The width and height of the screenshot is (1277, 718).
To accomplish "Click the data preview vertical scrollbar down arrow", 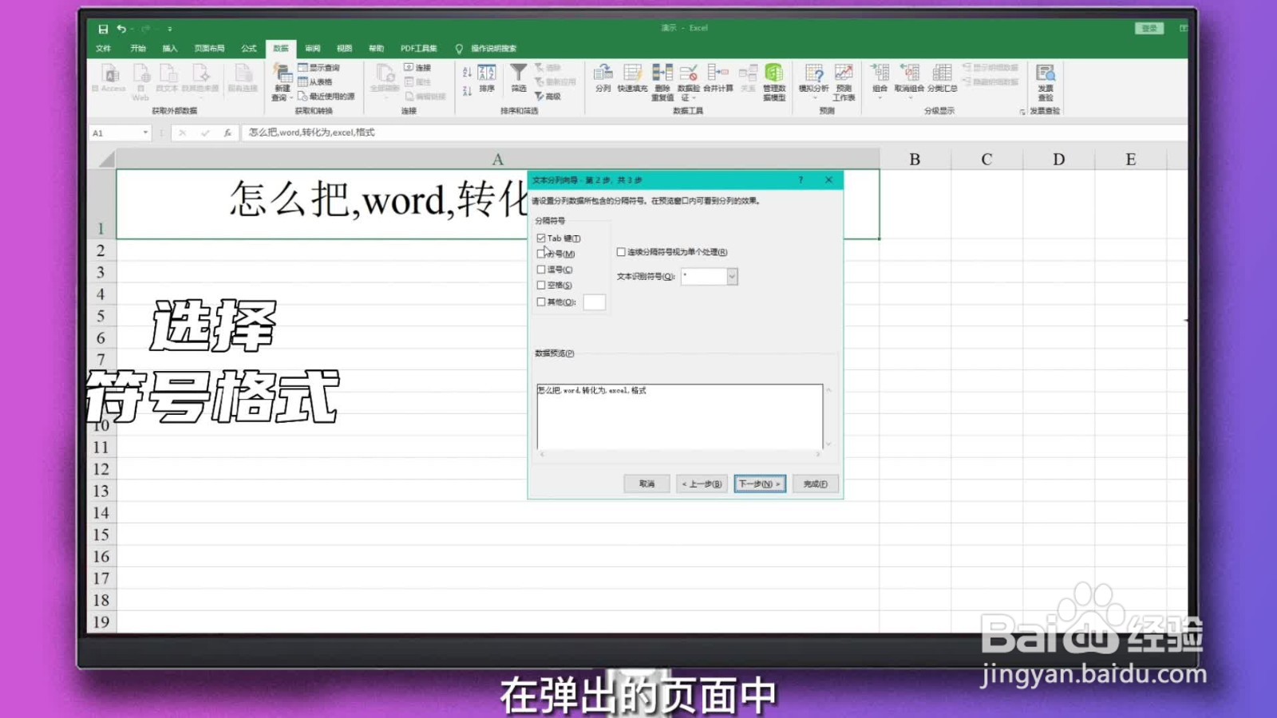I will (828, 444).
